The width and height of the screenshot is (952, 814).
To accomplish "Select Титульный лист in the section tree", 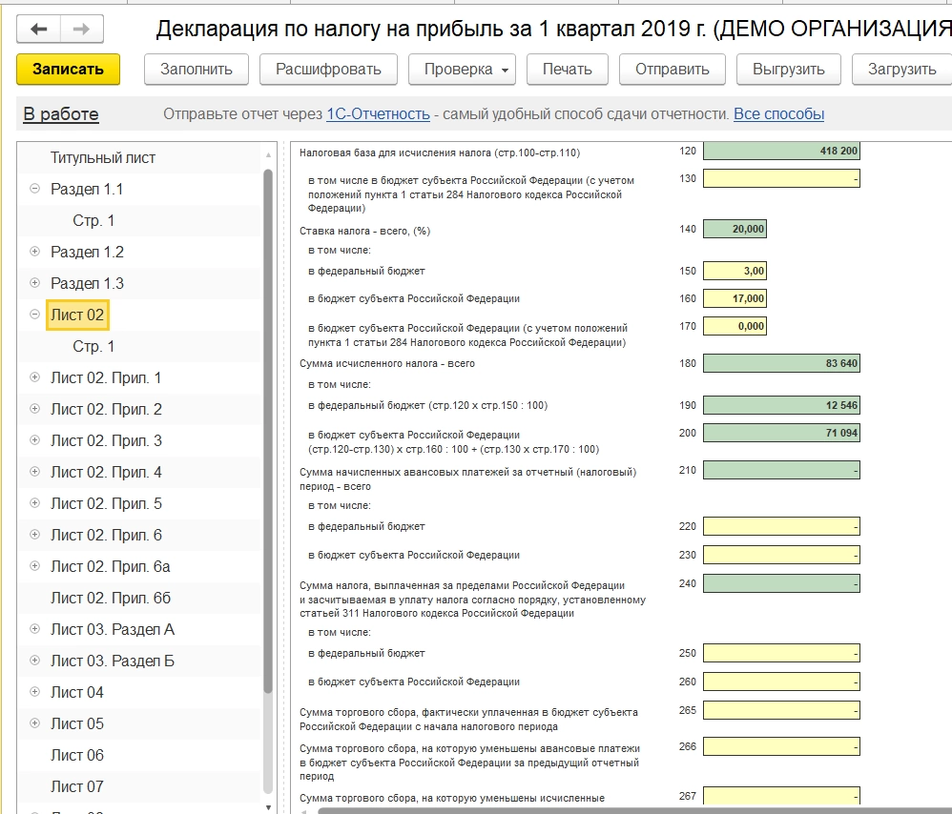I will coord(103,157).
